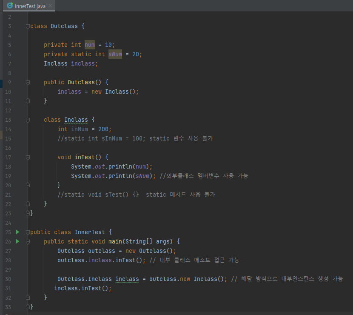This screenshot has height=315, width=353.
Task: Click the 'Outclass' class name on line 3
Action: [64, 26]
